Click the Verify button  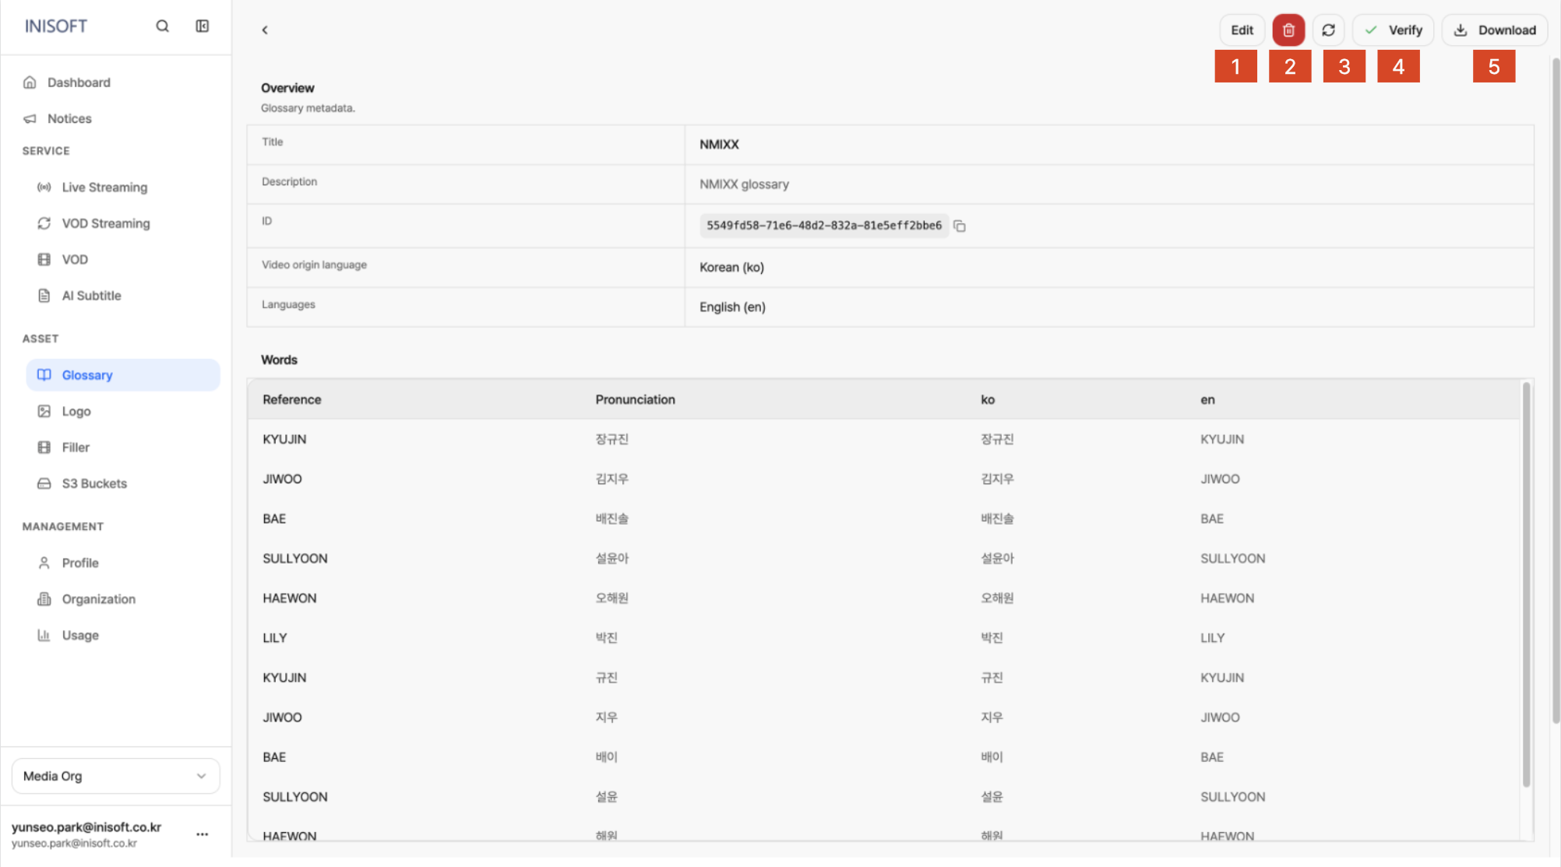click(x=1393, y=30)
